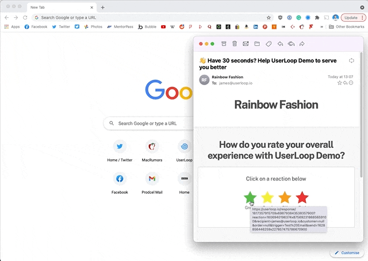The image size is (368, 261).
Task: Open the Grammarly extension icon
Action: point(298,18)
